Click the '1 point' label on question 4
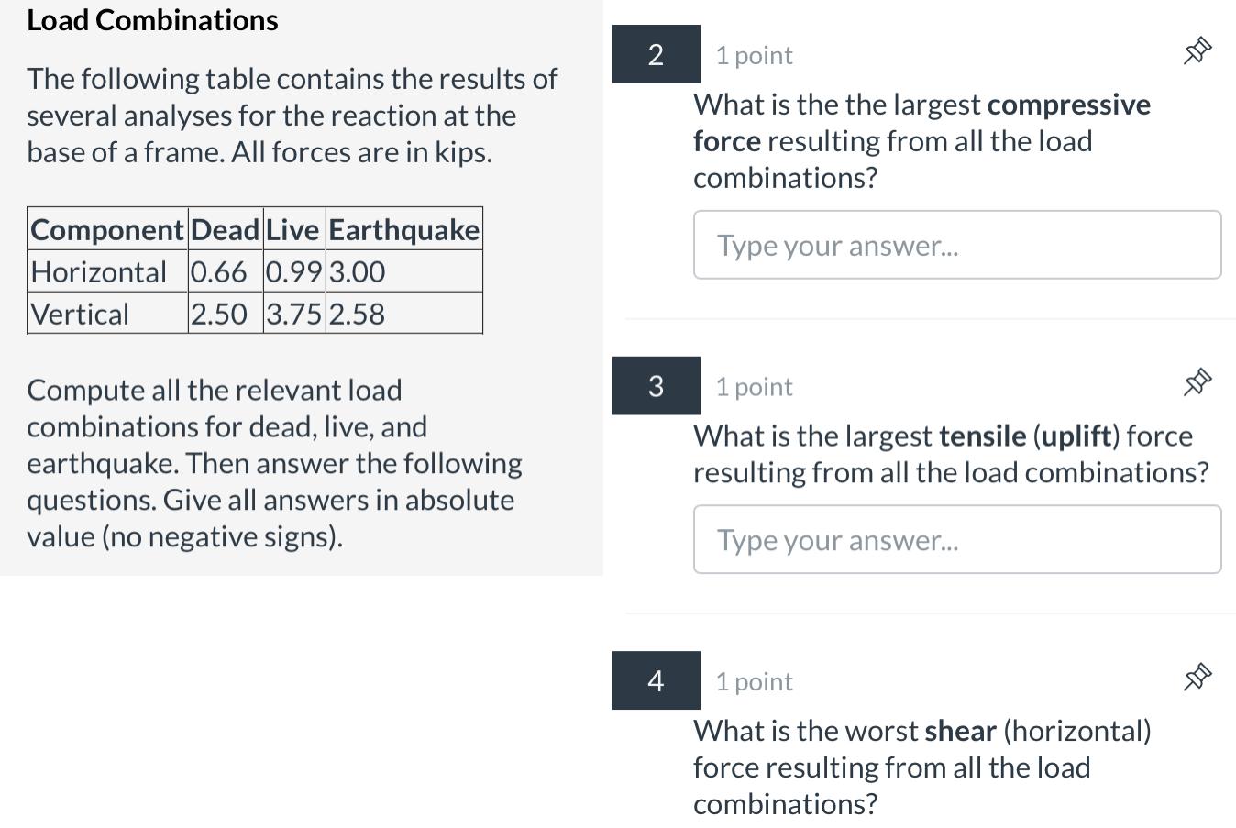1236x828 pixels. (754, 680)
